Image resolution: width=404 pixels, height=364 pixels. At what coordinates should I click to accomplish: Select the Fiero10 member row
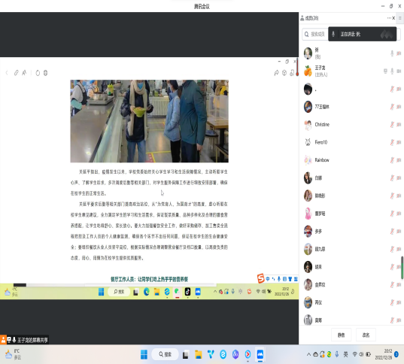click(x=351, y=142)
